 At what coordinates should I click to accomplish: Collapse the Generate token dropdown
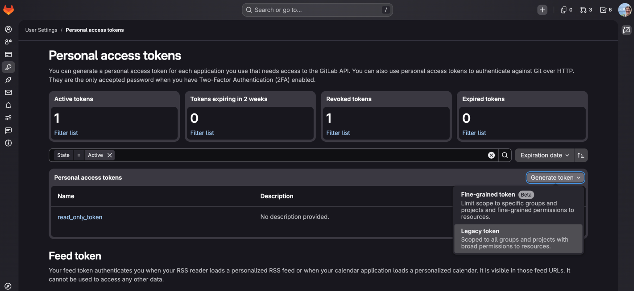click(555, 178)
